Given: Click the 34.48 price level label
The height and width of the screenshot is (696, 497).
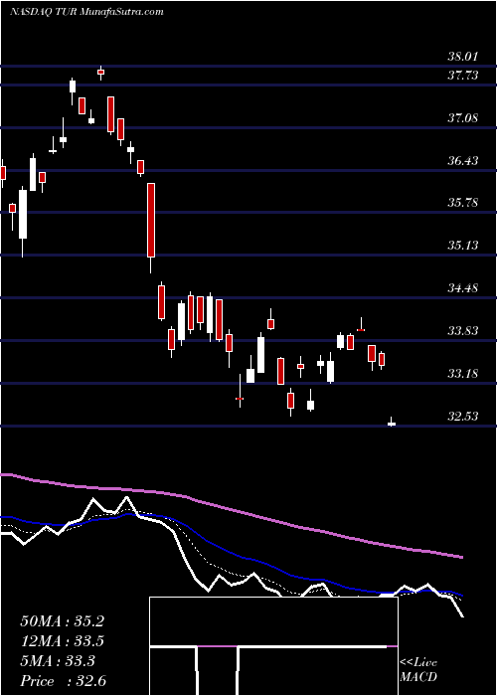Looking at the screenshot, I should click(462, 288).
